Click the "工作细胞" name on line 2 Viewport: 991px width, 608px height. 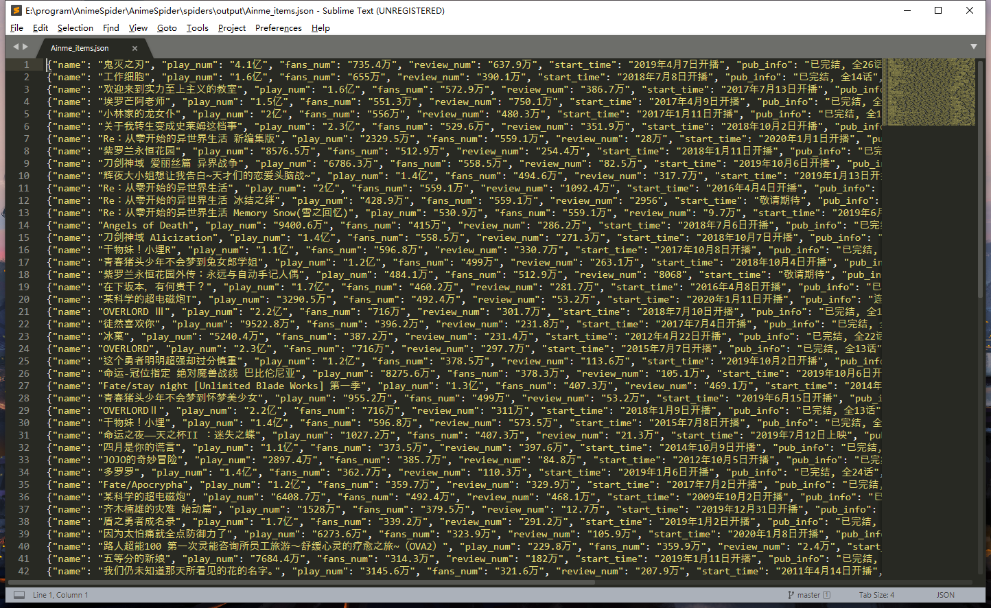126,77
